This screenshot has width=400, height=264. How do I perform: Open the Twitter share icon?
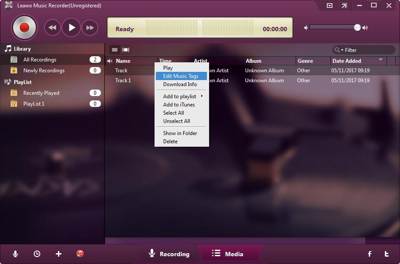[x=387, y=254]
